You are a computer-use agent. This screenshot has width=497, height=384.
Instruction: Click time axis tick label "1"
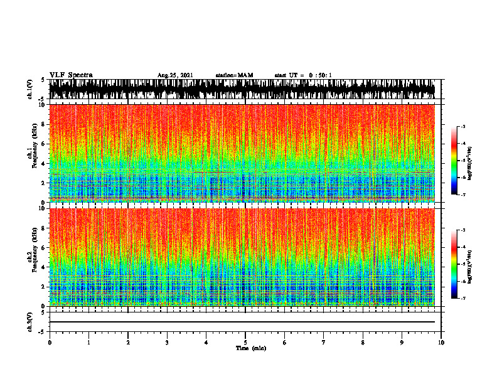click(88, 343)
